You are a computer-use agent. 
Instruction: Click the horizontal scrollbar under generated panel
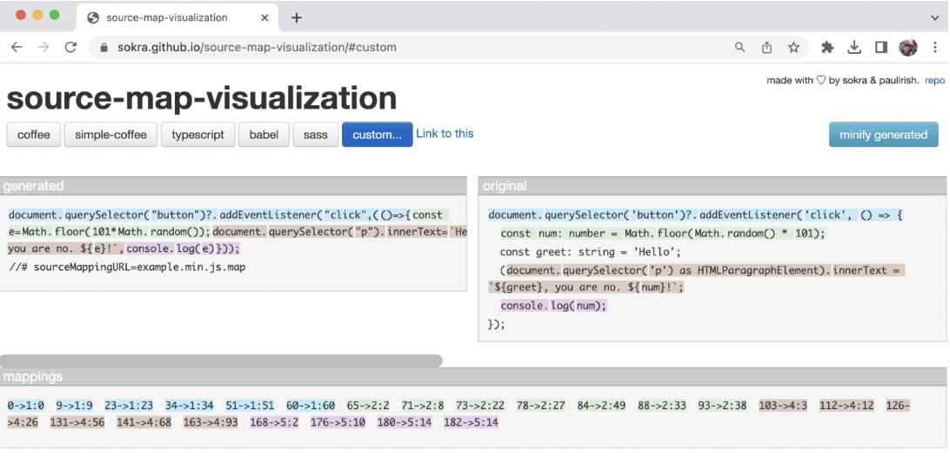[x=221, y=361]
